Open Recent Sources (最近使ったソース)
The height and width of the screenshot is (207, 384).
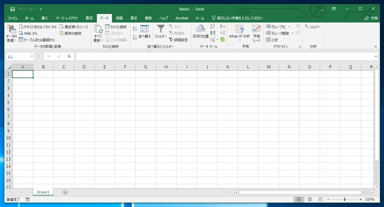point(73,27)
